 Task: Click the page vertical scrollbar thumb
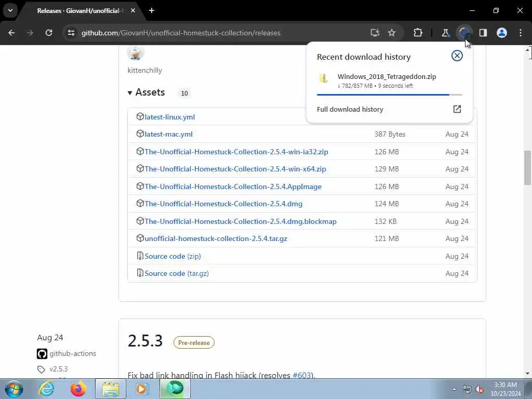point(528,168)
